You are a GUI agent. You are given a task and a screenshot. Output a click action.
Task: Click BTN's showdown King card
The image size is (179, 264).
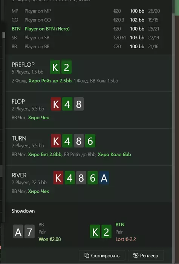click(x=95, y=232)
